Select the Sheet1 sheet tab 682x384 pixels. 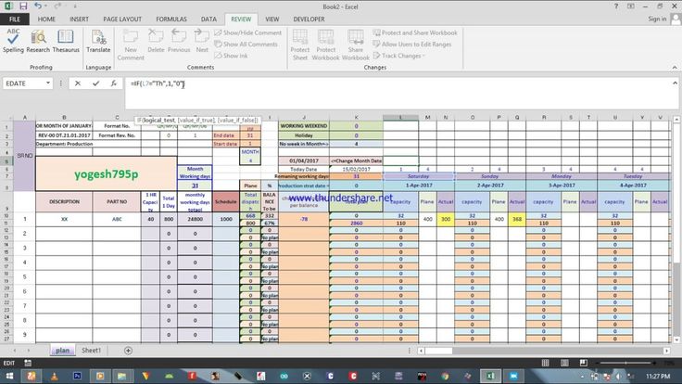(x=91, y=351)
